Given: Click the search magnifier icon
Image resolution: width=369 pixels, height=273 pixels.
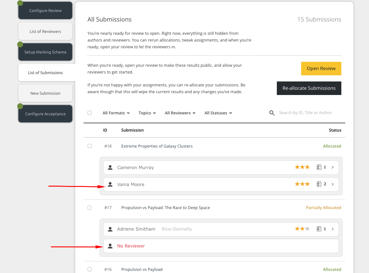Looking at the screenshot, I should coord(272,113).
